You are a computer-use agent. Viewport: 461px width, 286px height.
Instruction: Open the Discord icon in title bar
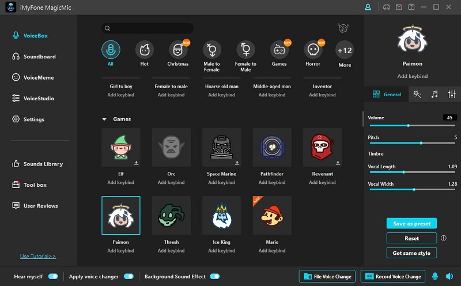[x=386, y=7]
